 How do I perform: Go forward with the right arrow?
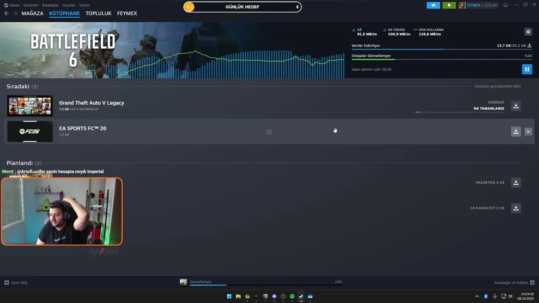[x=15, y=13]
